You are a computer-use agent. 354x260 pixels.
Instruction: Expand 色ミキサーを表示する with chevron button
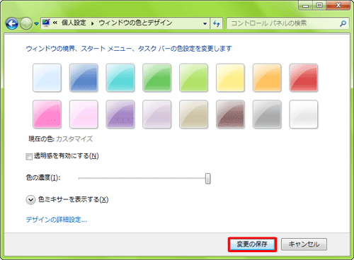(x=30, y=200)
